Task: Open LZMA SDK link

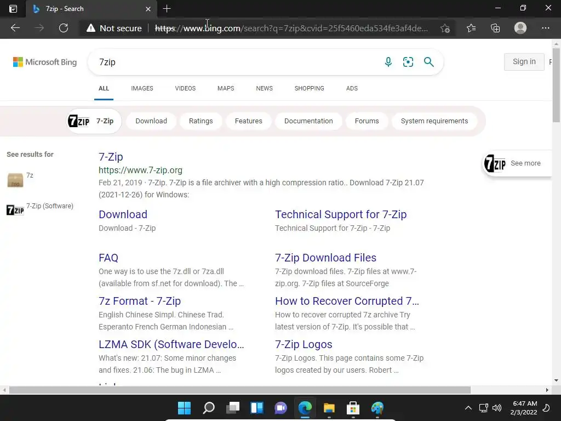Action: click(171, 344)
